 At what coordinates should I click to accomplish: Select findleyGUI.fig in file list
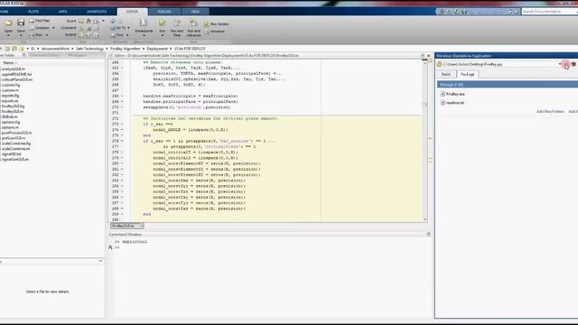(x=13, y=107)
